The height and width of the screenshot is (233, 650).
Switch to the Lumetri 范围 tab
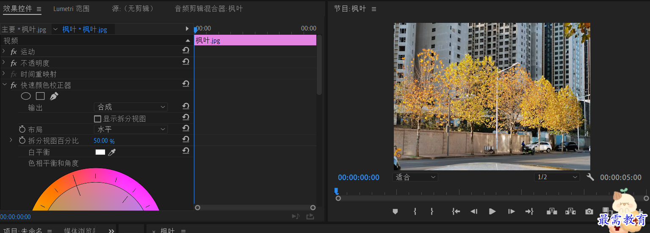71,8
